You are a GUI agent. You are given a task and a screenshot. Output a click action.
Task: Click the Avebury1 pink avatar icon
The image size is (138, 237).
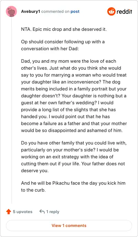[x=11, y=11]
